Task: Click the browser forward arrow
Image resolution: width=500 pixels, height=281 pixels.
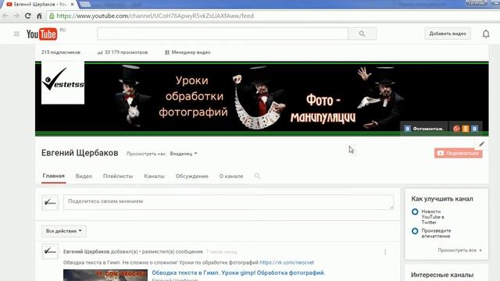Action: click(x=16, y=16)
